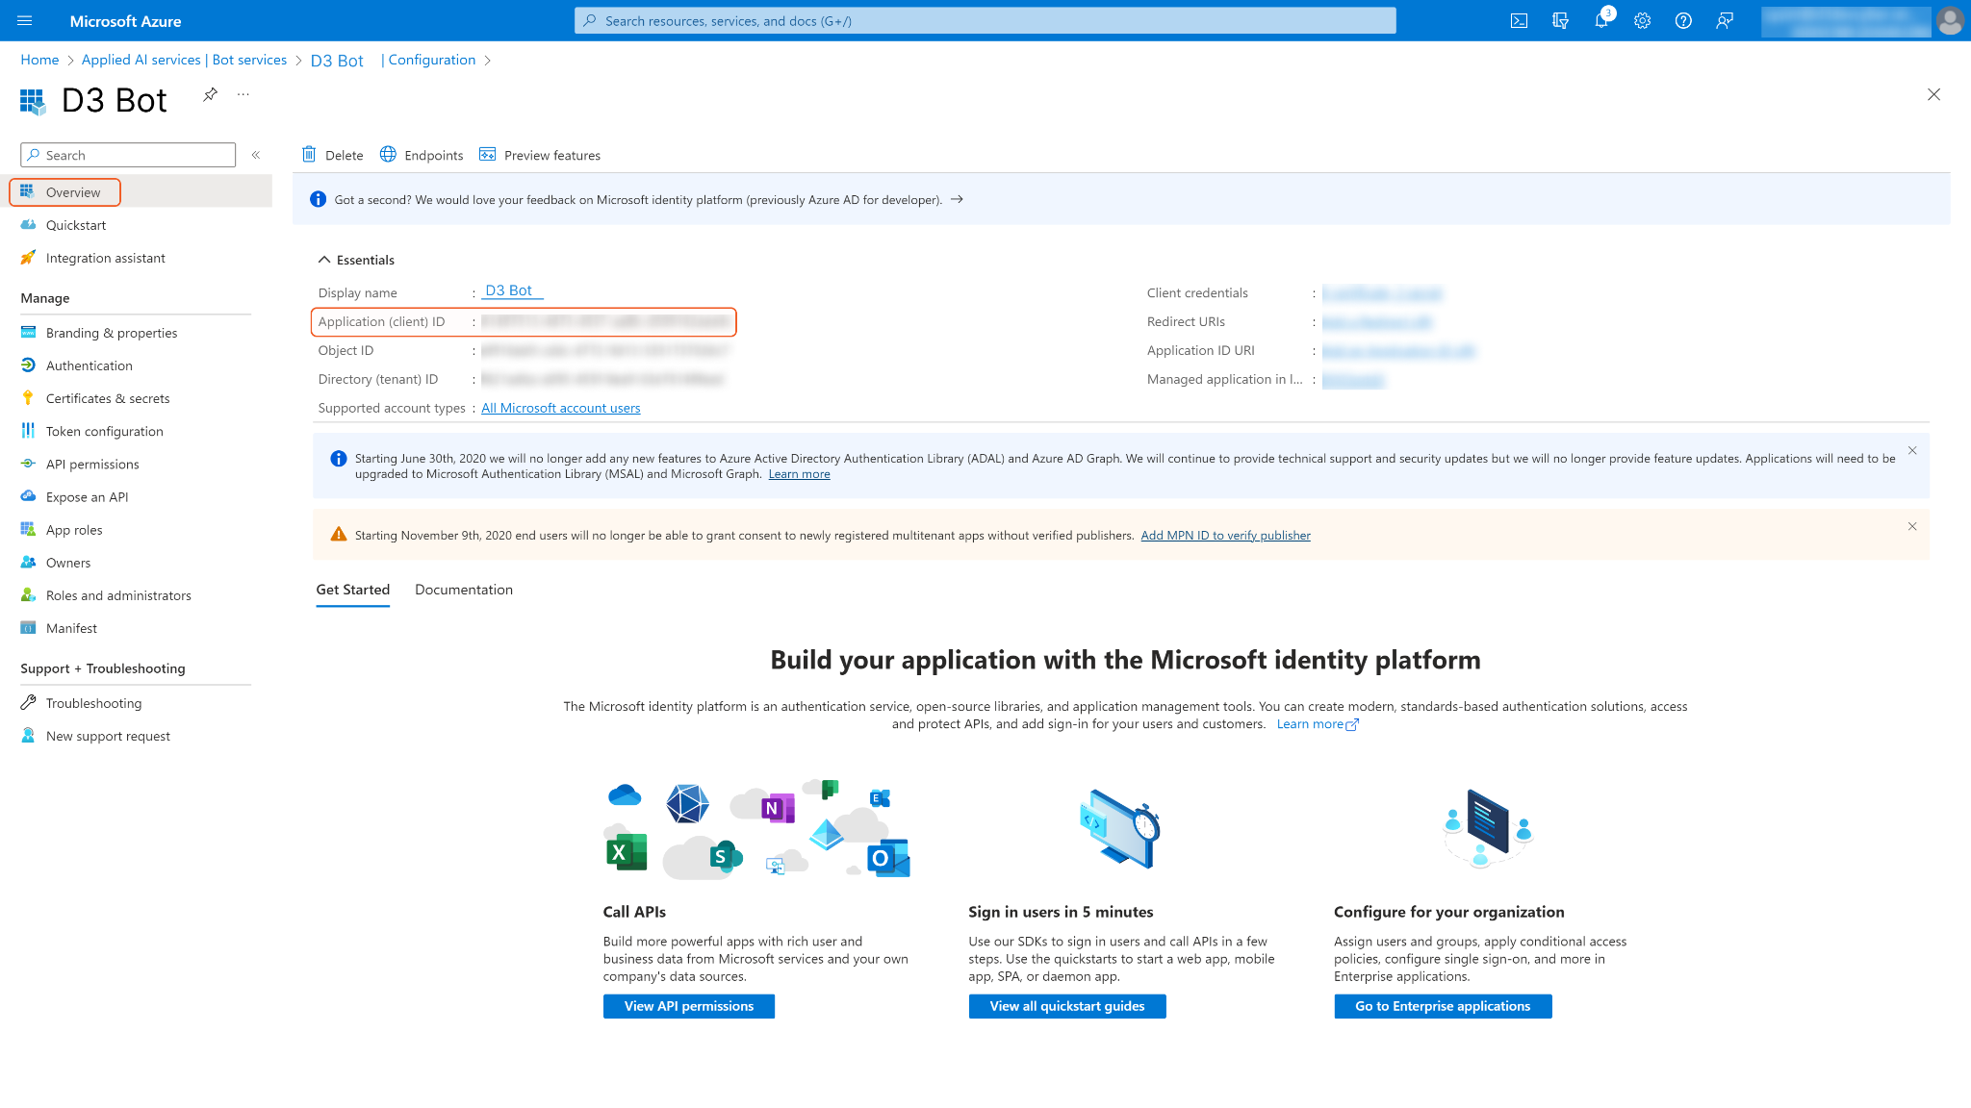
Task: Open Authentication settings
Action: 90,365
